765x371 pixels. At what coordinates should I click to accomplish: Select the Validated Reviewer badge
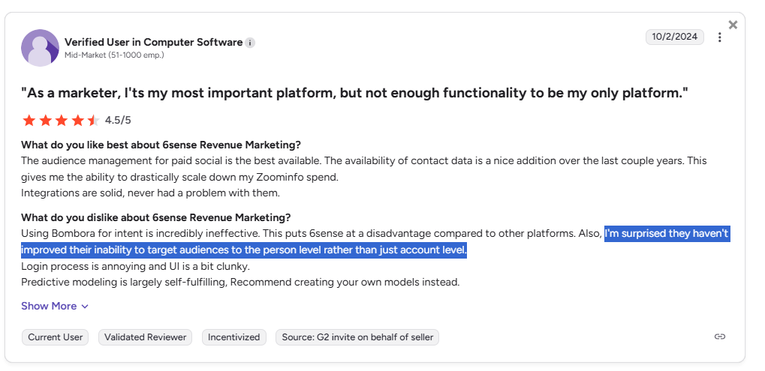pyautogui.click(x=146, y=337)
